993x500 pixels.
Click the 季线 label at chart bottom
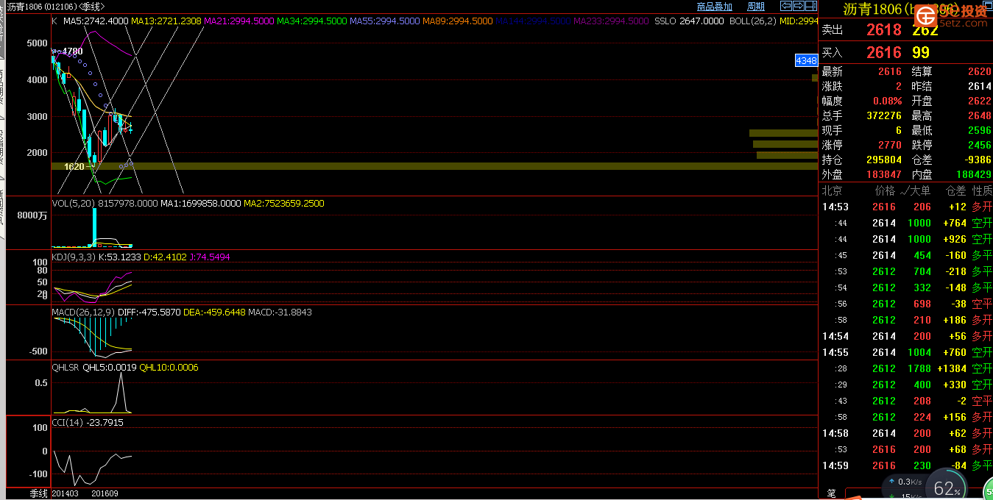click(x=38, y=493)
